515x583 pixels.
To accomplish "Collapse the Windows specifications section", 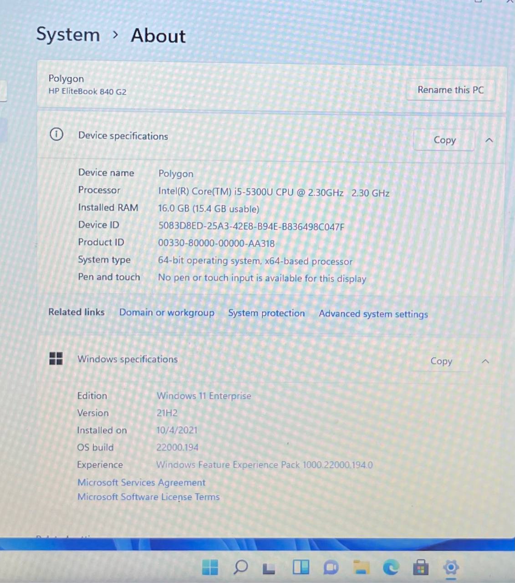I will pyautogui.click(x=485, y=361).
